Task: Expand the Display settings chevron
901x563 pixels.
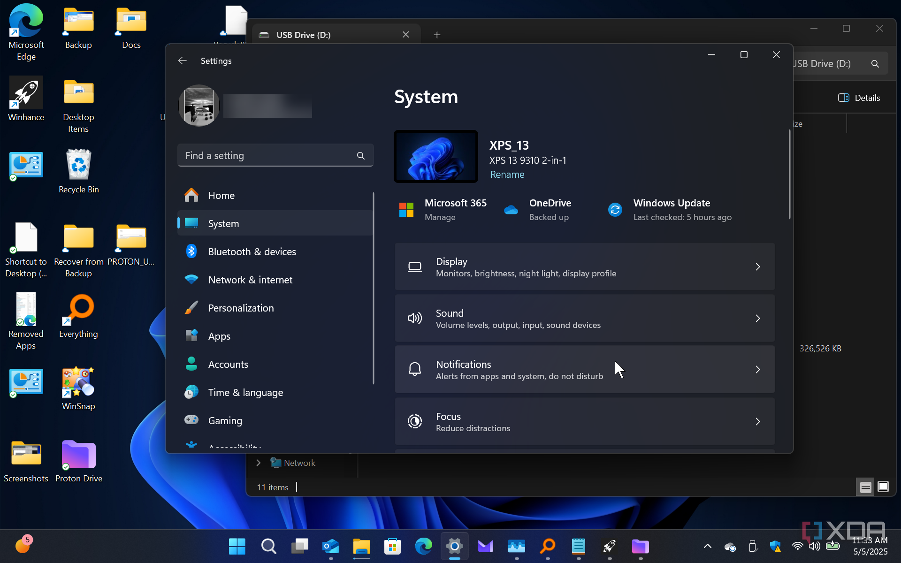Action: (x=757, y=267)
